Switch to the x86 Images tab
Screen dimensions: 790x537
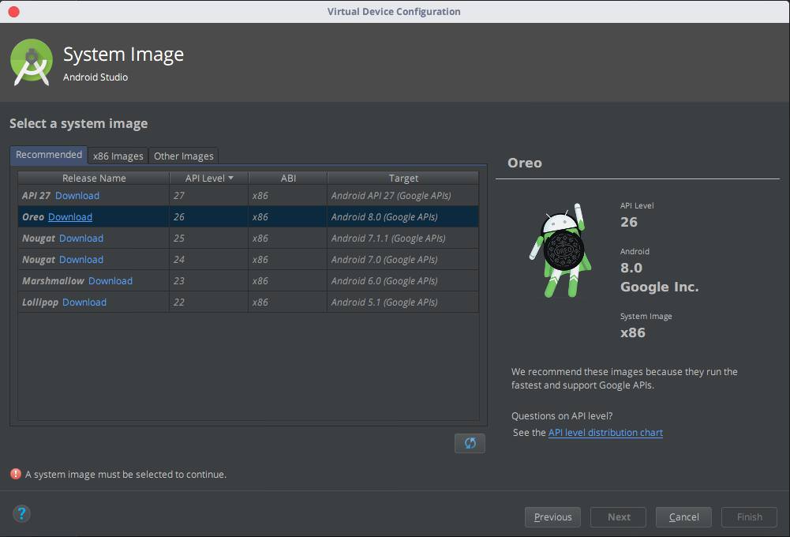[118, 156]
